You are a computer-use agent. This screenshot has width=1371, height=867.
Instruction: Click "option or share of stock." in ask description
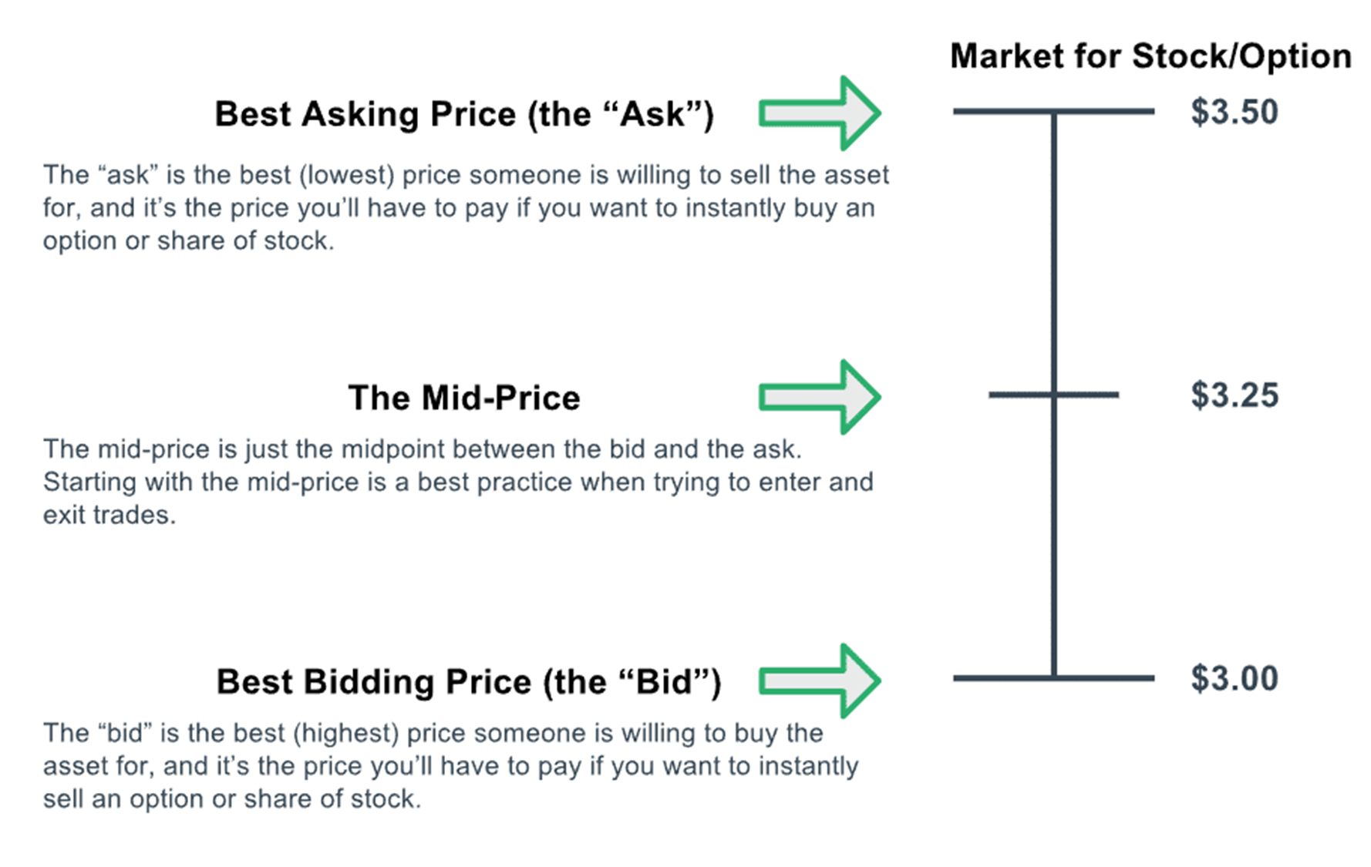click(189, 241)
